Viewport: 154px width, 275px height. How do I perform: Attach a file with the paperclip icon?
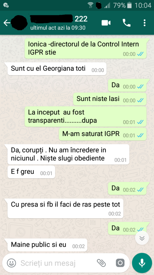101,263
